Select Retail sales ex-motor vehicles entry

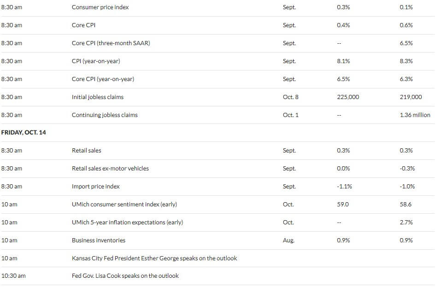(x=110, y=168)
